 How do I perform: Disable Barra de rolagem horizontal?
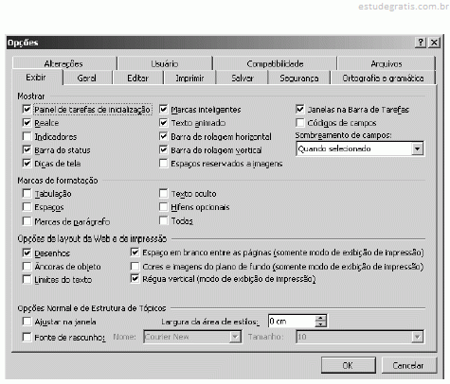point(163,136)
